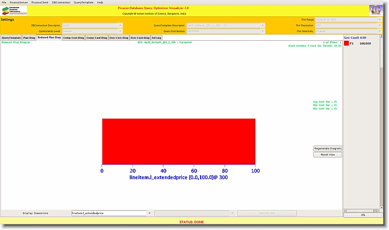Switch to the Exec Card Diag tab
This screenshot has height=230, width=389.
point(140,37)
